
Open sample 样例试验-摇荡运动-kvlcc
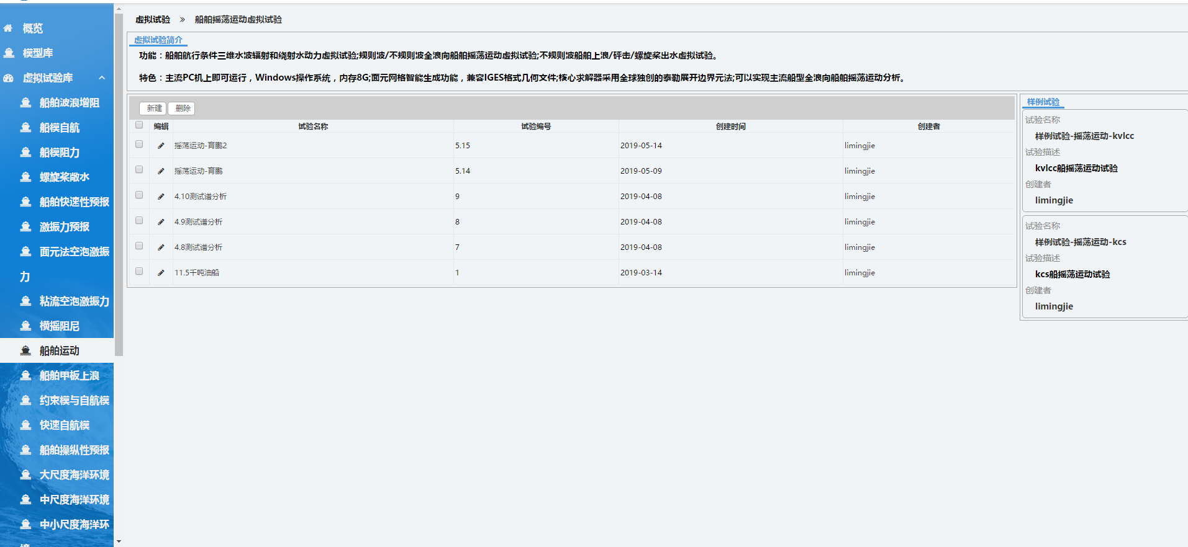coord(1084,136)
